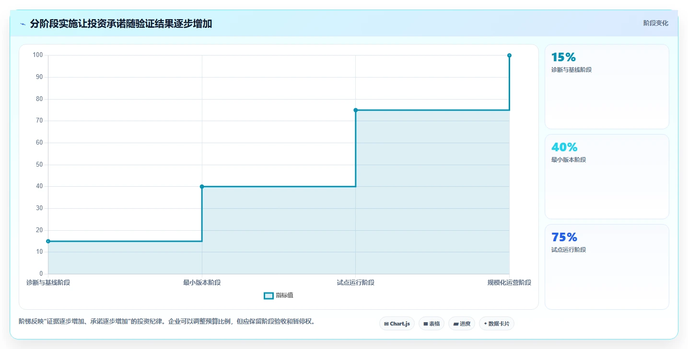The image size is (688, 349).
Task: Click the data point at value 40
Action: tap(202, 187)
